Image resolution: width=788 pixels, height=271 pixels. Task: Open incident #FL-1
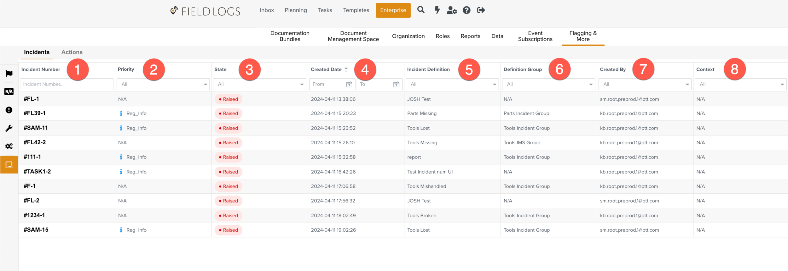click(x=31, y=99)
